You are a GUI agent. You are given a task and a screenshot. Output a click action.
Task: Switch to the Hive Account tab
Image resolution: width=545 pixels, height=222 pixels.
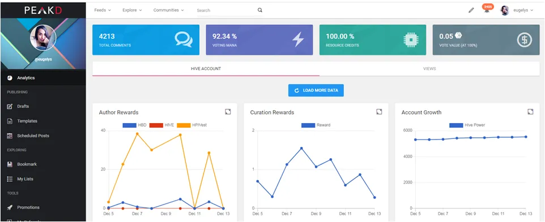206,68
